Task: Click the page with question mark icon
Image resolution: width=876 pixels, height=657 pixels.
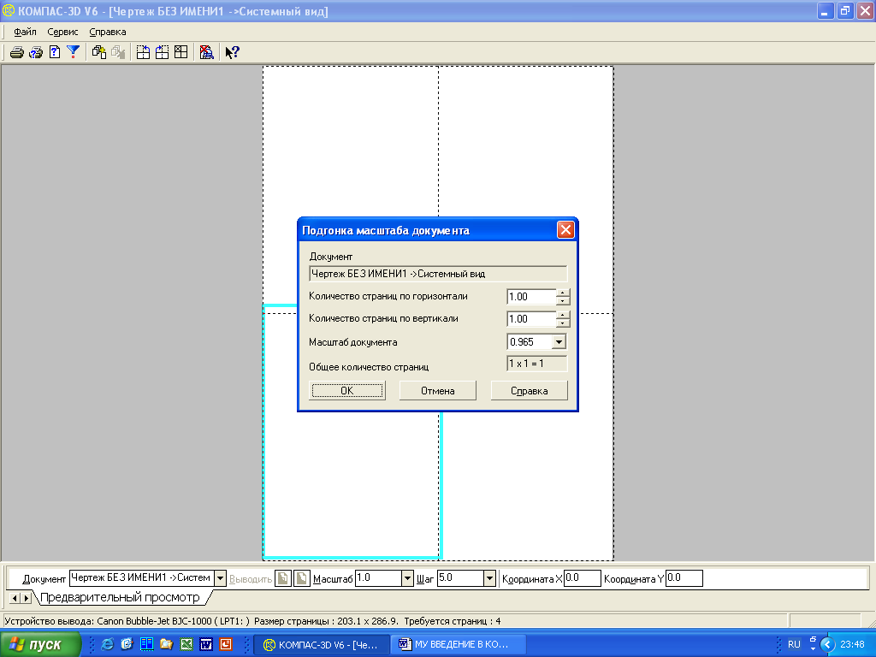Action: tap(55, 52)
